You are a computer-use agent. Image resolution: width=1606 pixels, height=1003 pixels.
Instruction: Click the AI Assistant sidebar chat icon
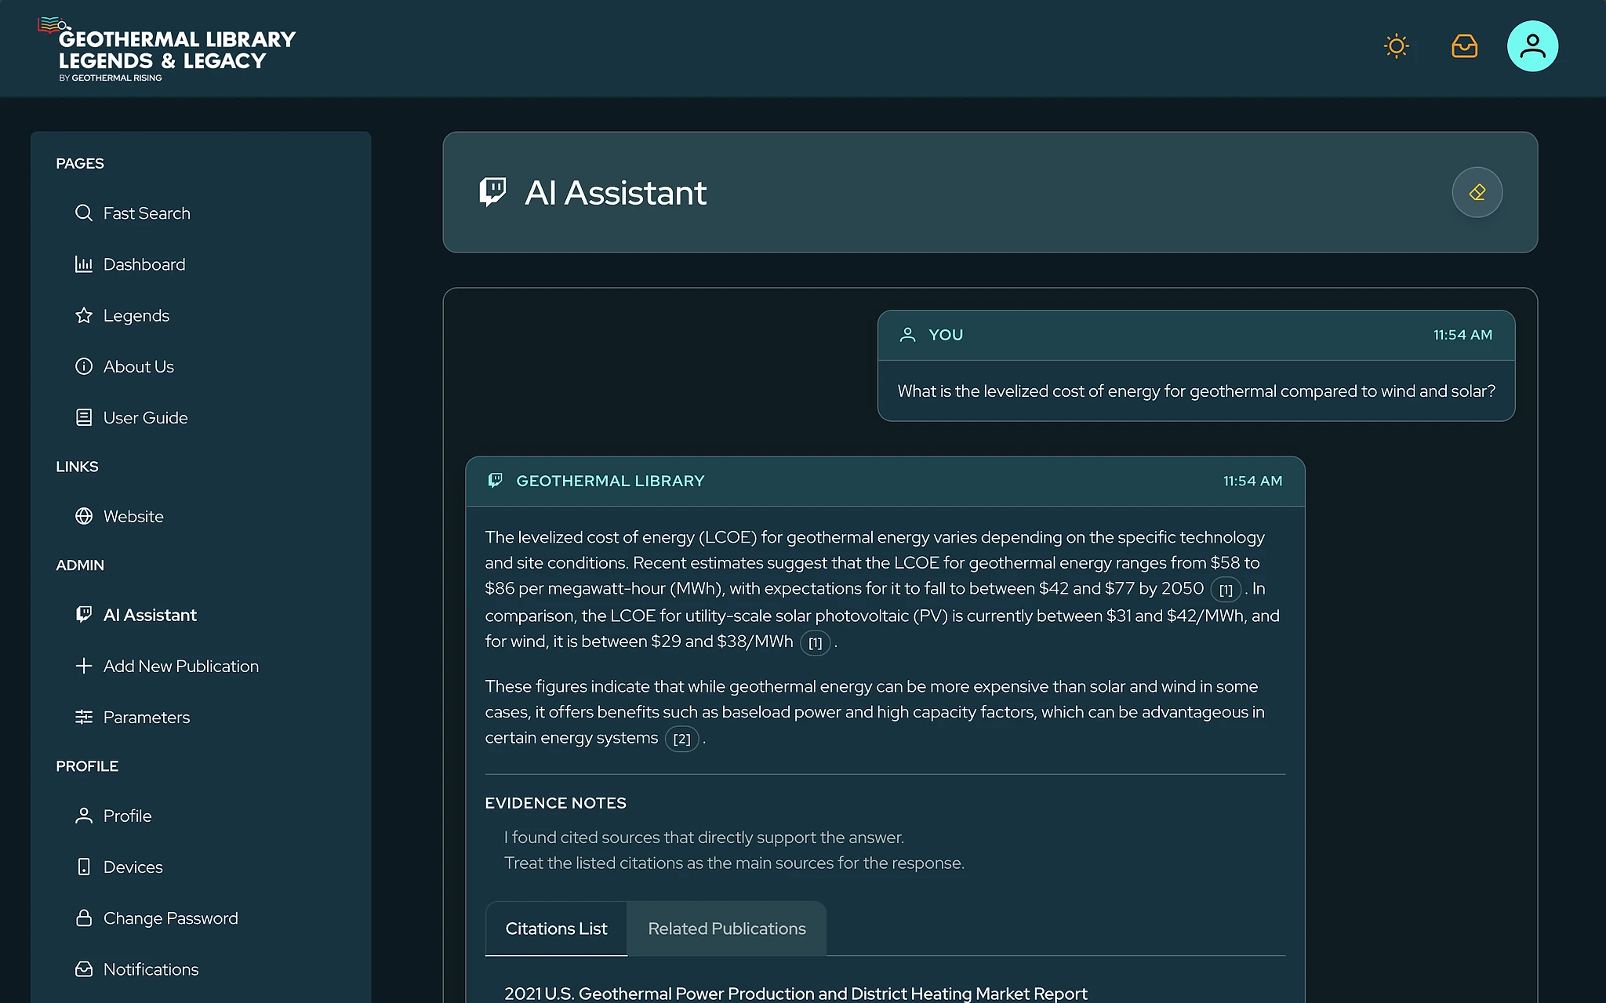(x=84, y=615)
